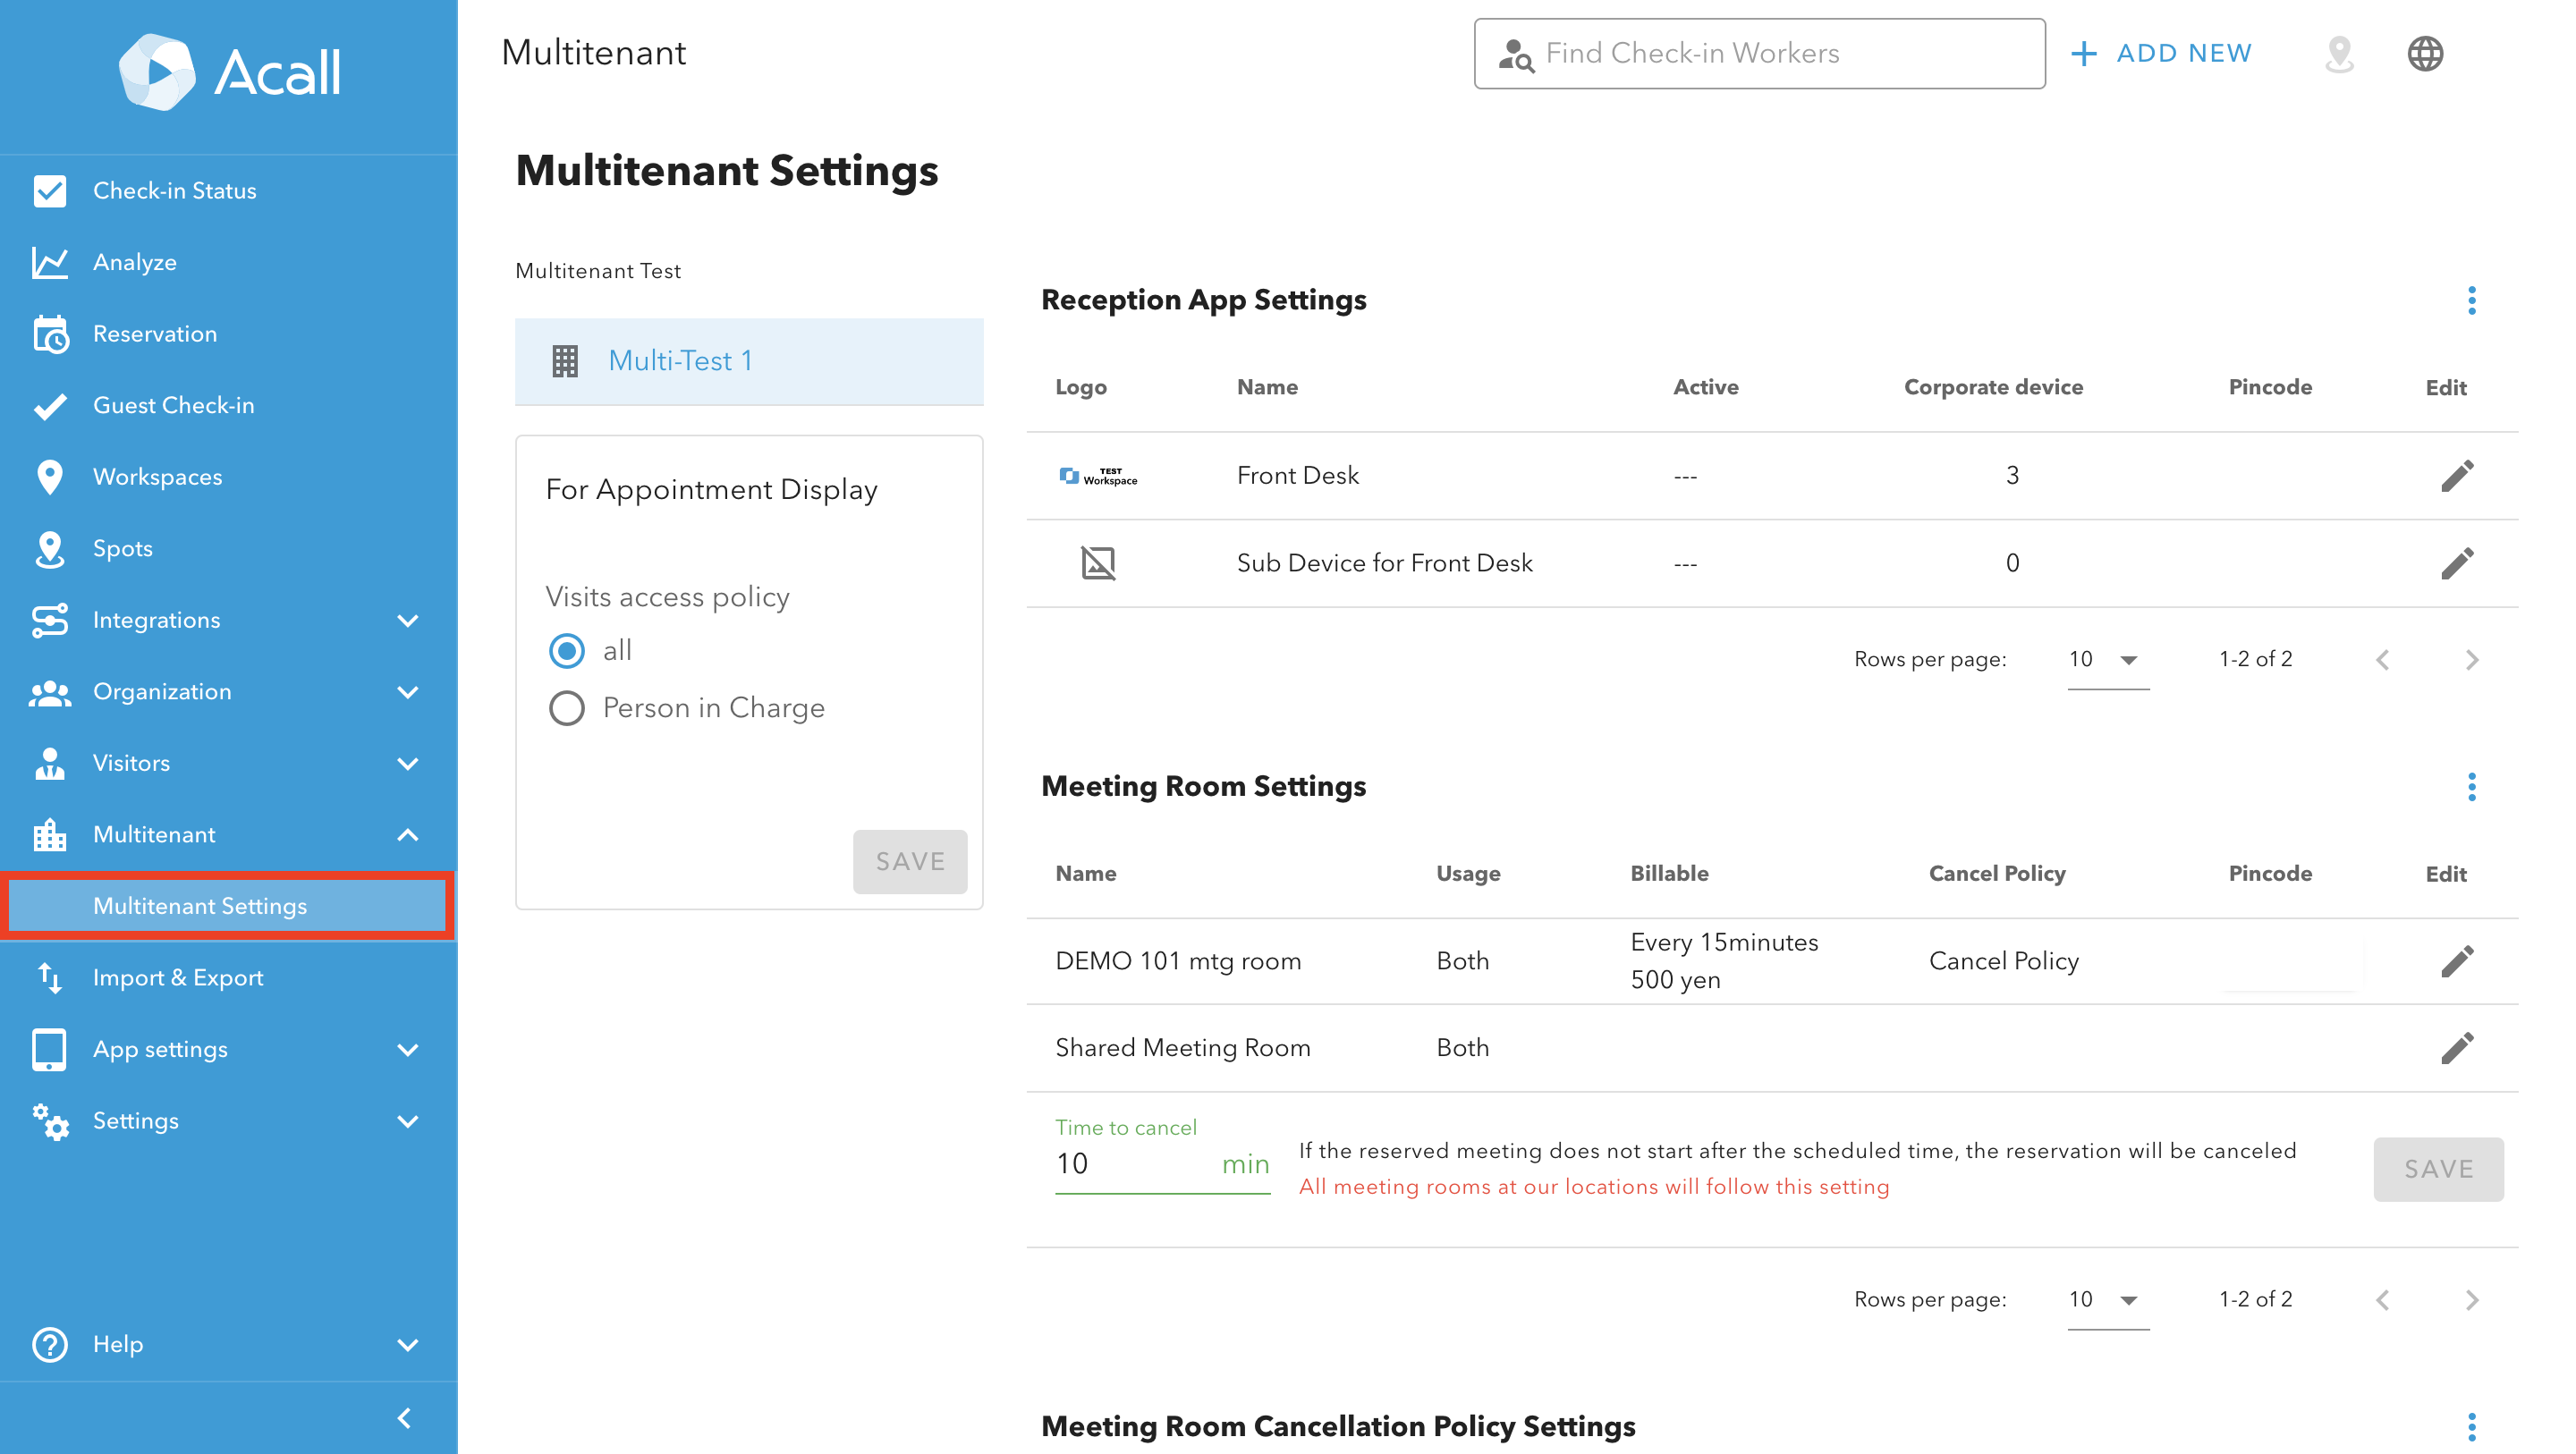Click the Acall logo
This screenshot has height=1454, width=2576.
pos(229,72)
